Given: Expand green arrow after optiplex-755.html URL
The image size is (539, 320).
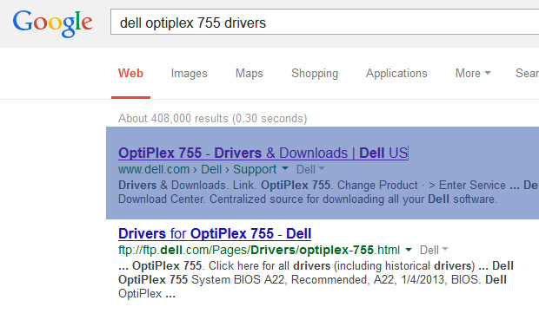Looking at the screenshot, I should click(409, 250).
